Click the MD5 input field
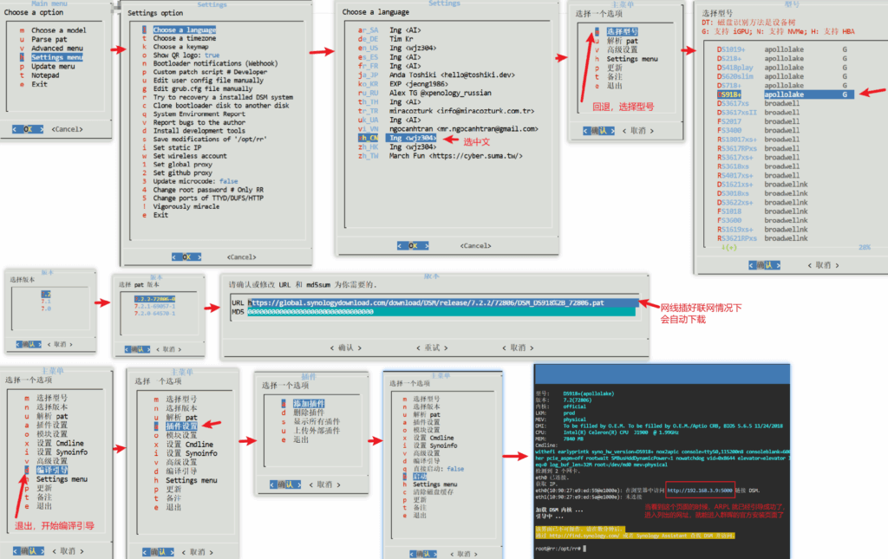Image resolution: width=888 pixels, height=559 pixels. coord(441,312)
